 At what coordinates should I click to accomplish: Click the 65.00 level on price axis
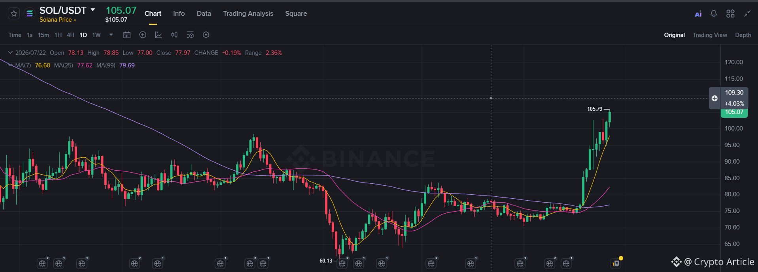pyautogui.click(x=732, y=244)
